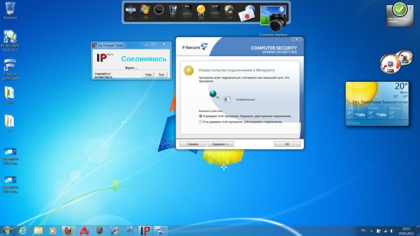Click the network signal icon in the tray
Viewport: 420px width, 236px height.
[x=385, y=231]
